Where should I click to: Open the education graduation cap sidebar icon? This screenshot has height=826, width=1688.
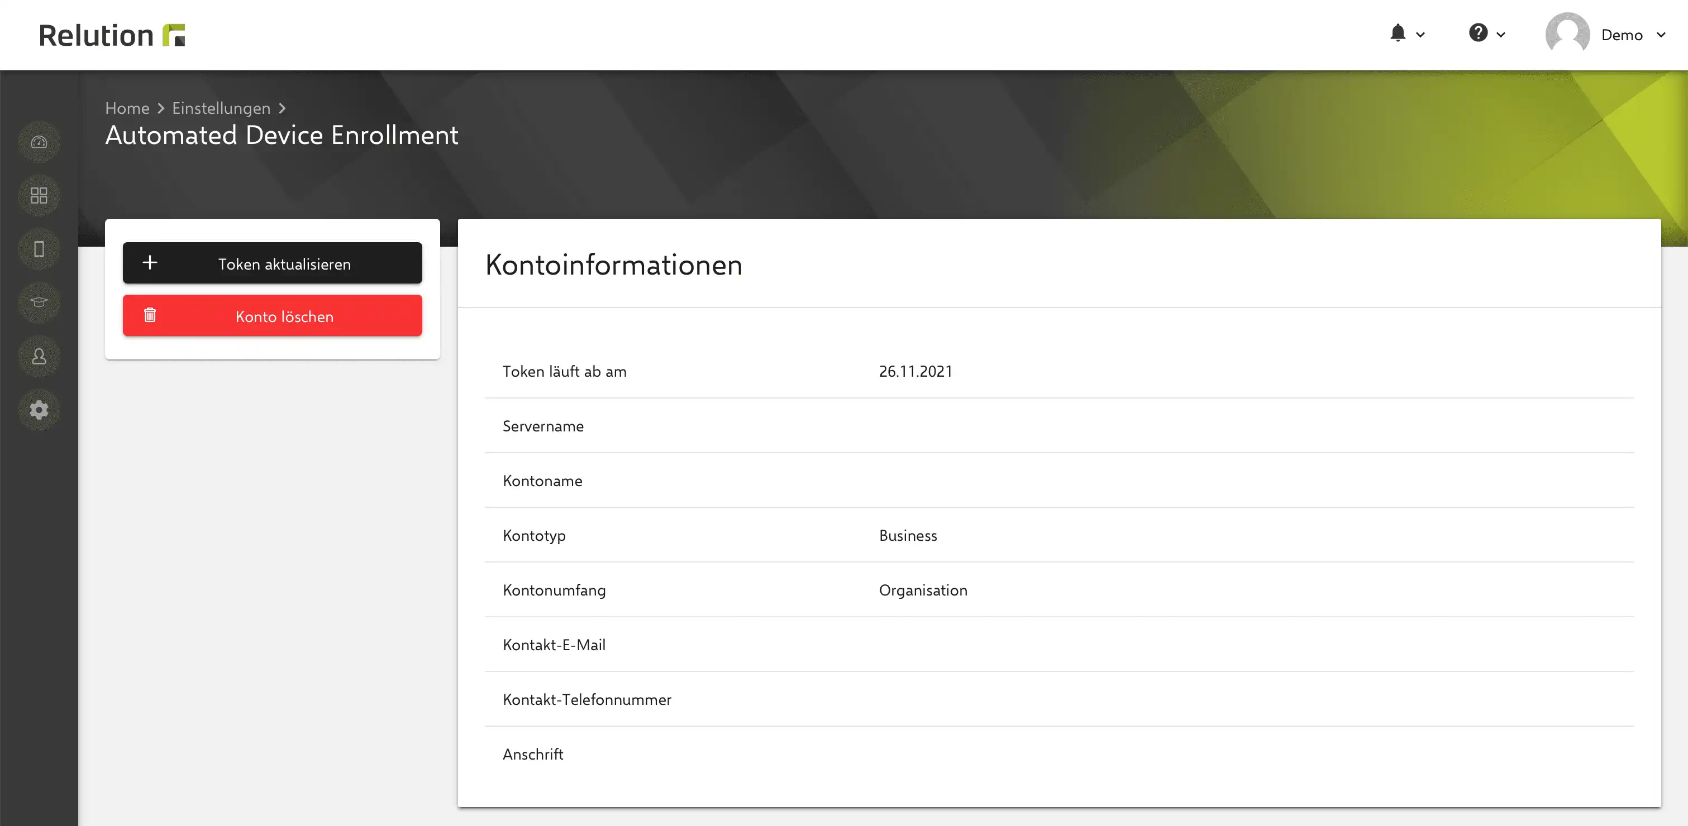pos(39,302)
